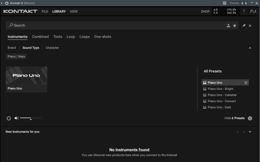Switch to the Loops tab
The image size is (260, 162).
pyautogui.click(x=84, y=37)
